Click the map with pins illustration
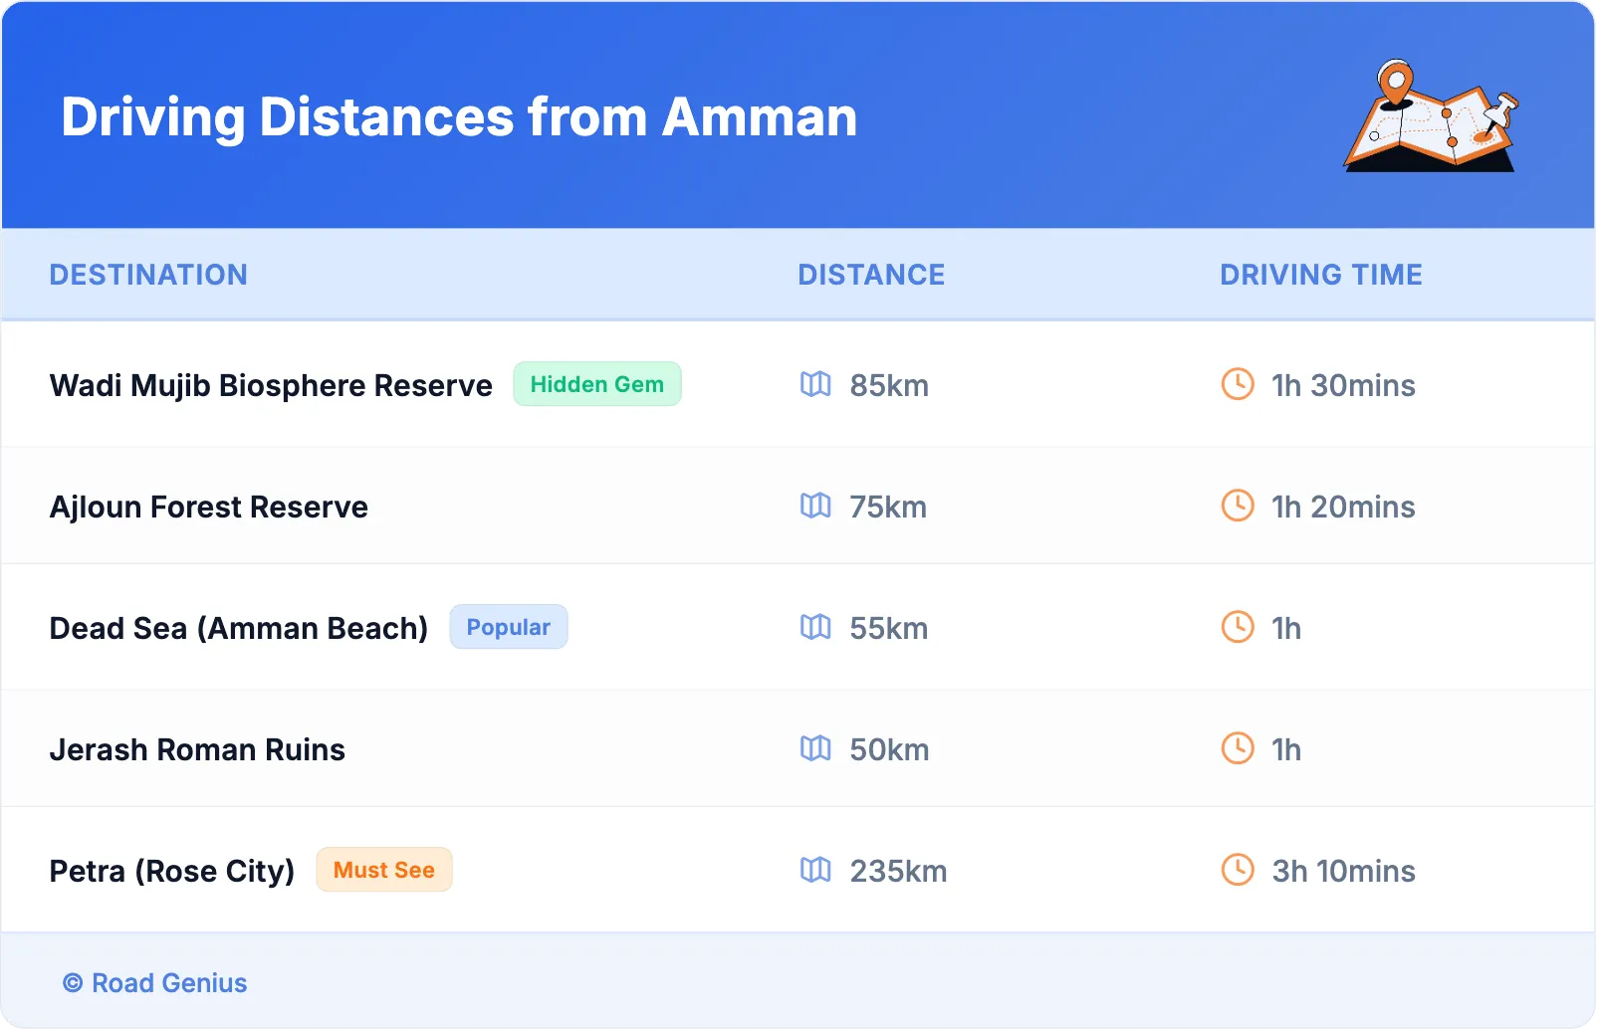This screenshot has width=1597, height=1029. pos(1432,115)
